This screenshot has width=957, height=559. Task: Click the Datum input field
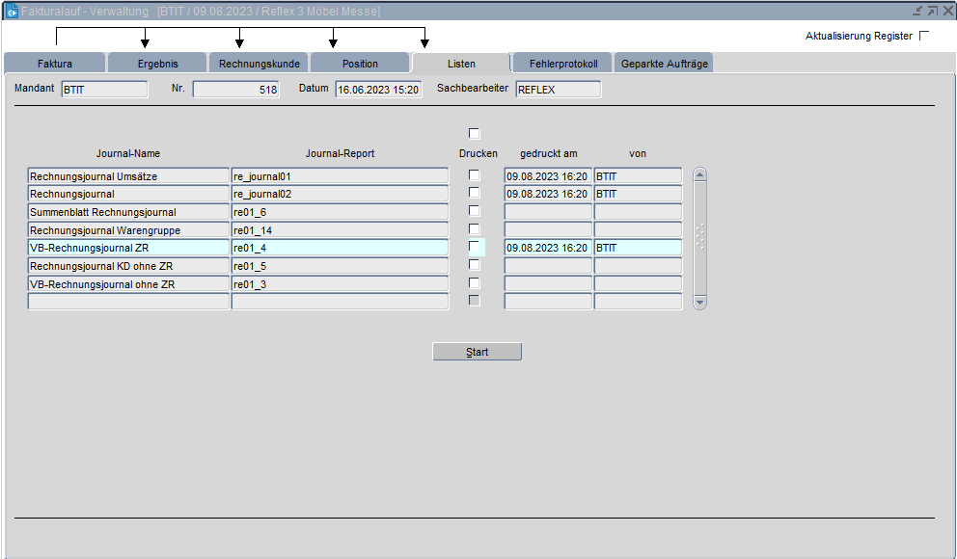(378, 90)
